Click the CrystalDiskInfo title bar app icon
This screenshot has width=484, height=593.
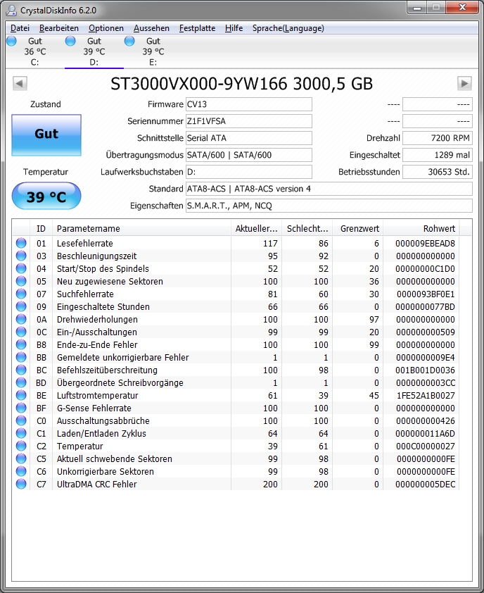(x=11, y=10)
